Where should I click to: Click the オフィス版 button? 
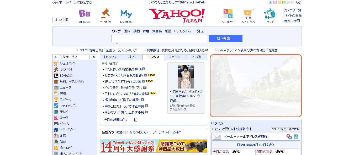coord(62,20)
